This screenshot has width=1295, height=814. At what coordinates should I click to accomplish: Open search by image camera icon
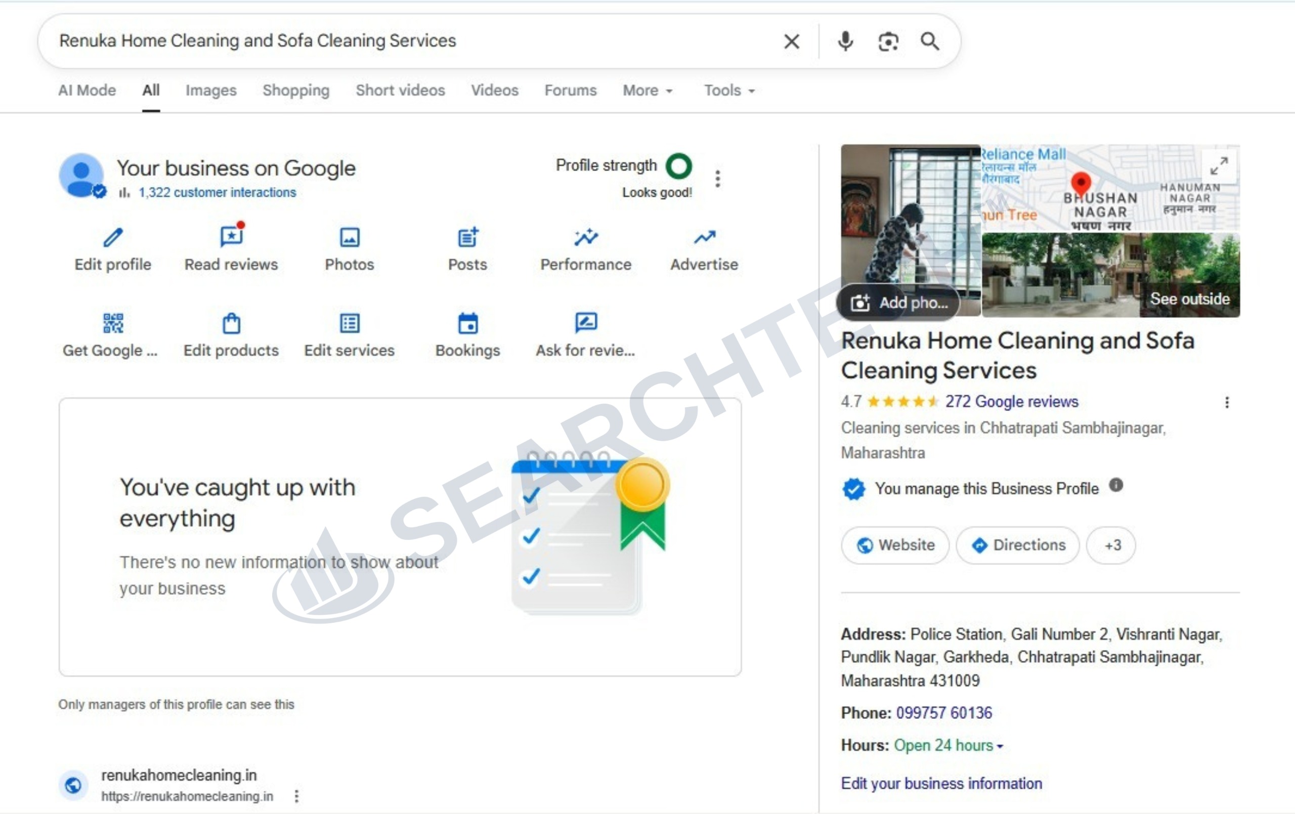point(888,41)
